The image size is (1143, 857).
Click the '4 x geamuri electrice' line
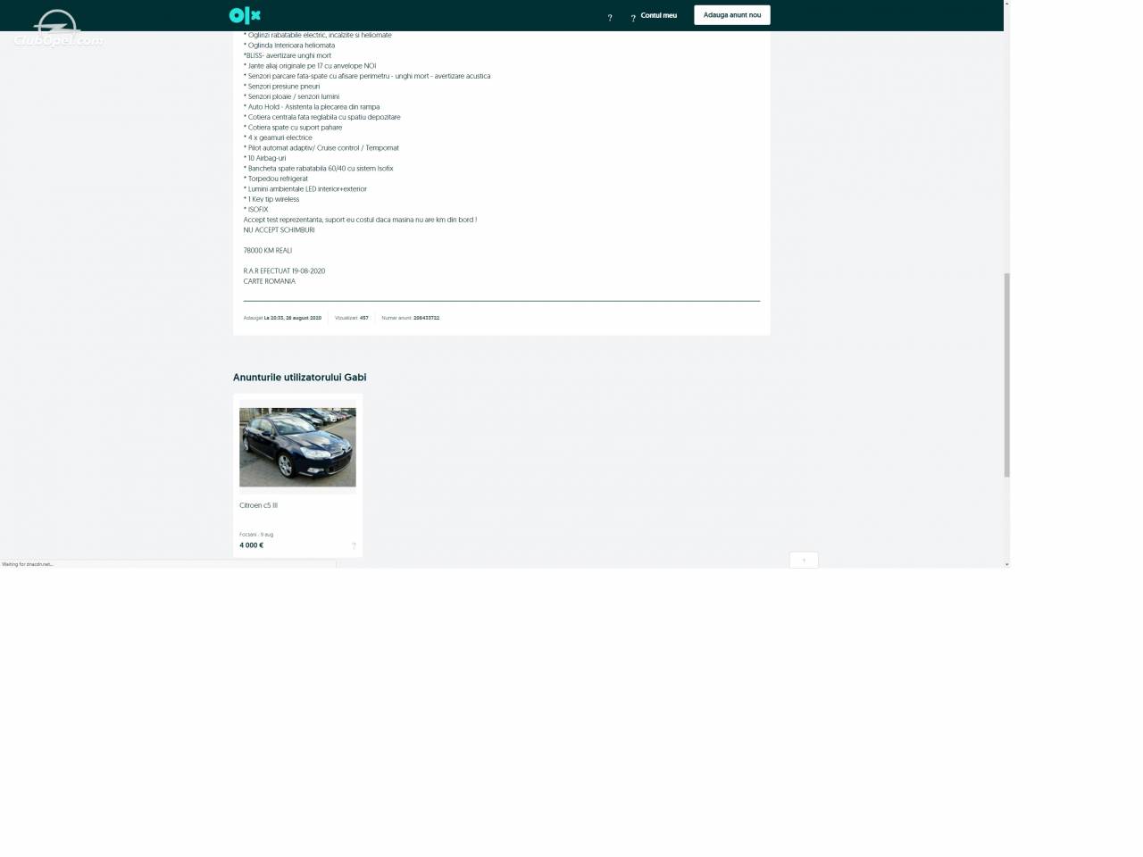(x=278, y=137)
